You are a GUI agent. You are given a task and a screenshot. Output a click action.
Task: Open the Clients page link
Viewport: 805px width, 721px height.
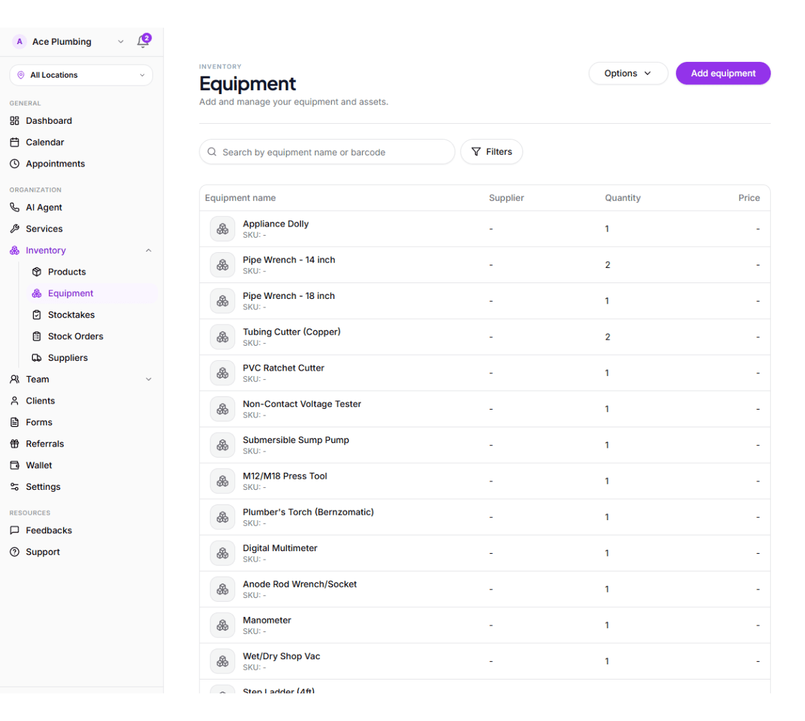pyautogui.click(x=40, y=401)
